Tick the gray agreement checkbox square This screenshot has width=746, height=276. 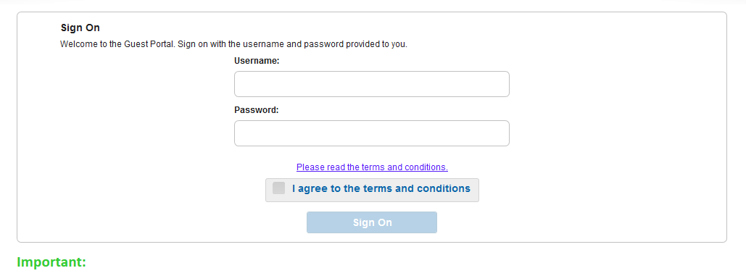(x=279, y=188)
